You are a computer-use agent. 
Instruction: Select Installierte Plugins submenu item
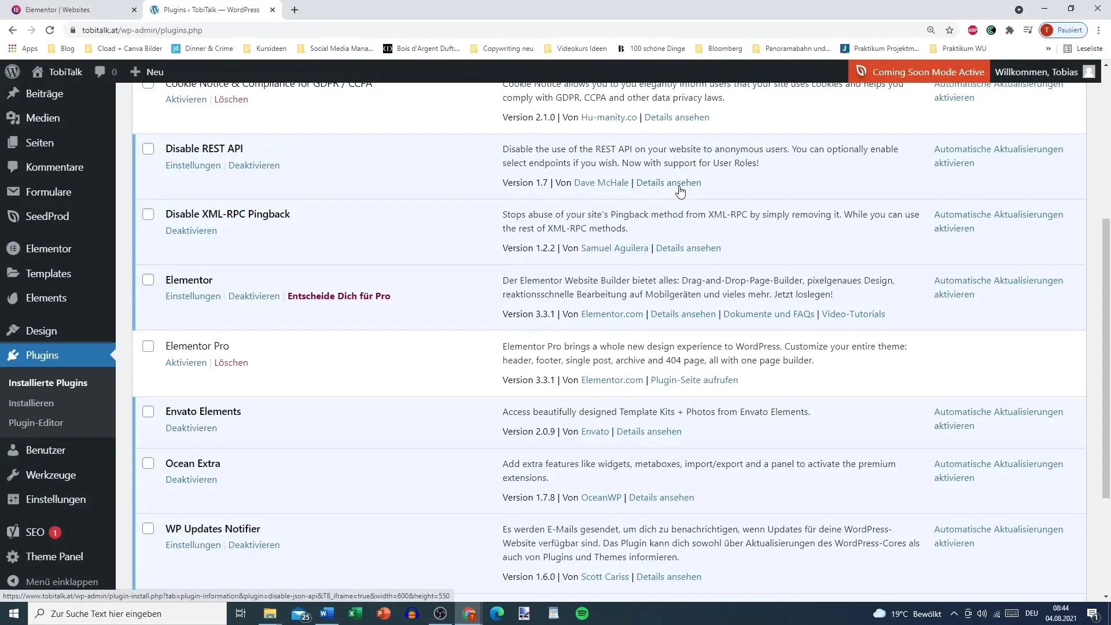pyautogui.click(x=48, y=383)
